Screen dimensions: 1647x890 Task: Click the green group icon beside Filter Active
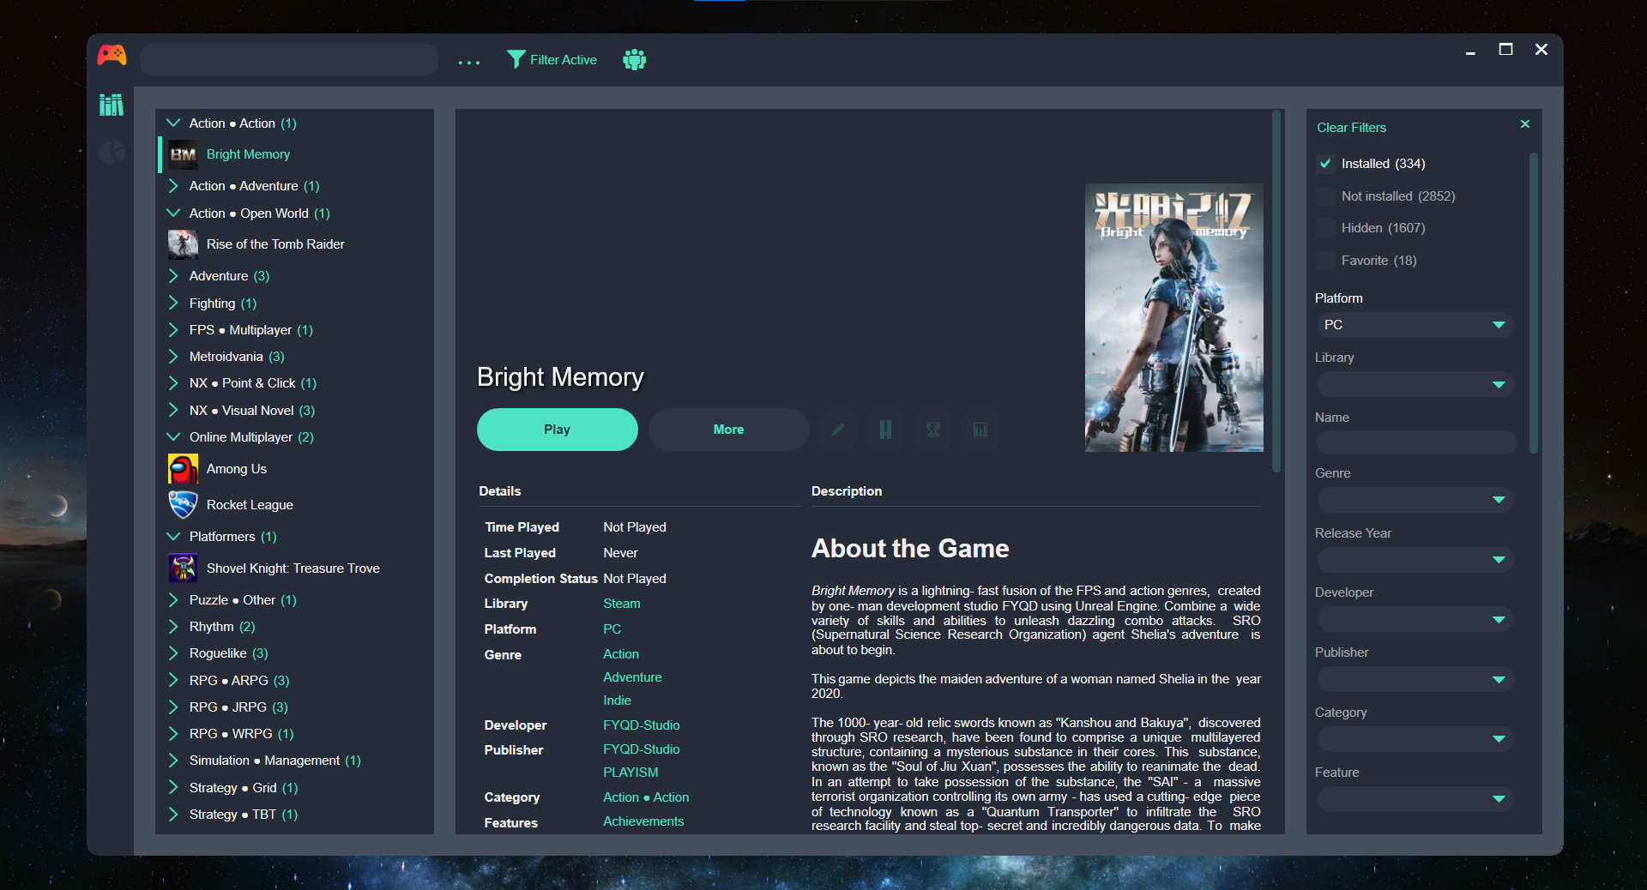(x=634, y=59)
